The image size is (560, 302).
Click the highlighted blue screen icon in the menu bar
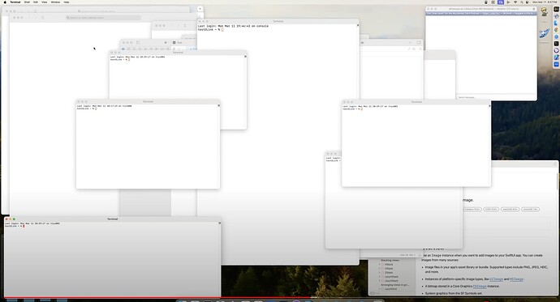pyautogui.click(x=501, y=2)
